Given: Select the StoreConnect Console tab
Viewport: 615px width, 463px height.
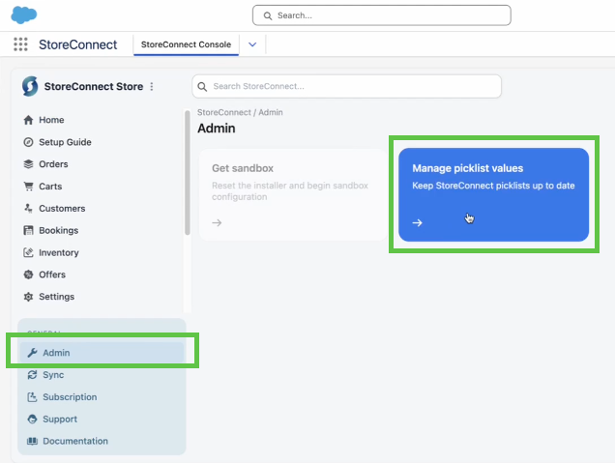Looking at the screenshot, I should pos(186,44).
